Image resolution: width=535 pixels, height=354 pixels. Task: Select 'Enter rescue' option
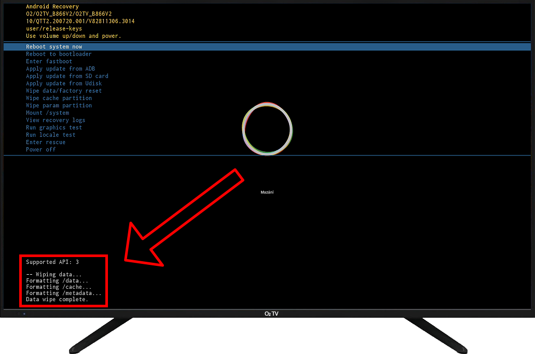[x=46, y=142]
